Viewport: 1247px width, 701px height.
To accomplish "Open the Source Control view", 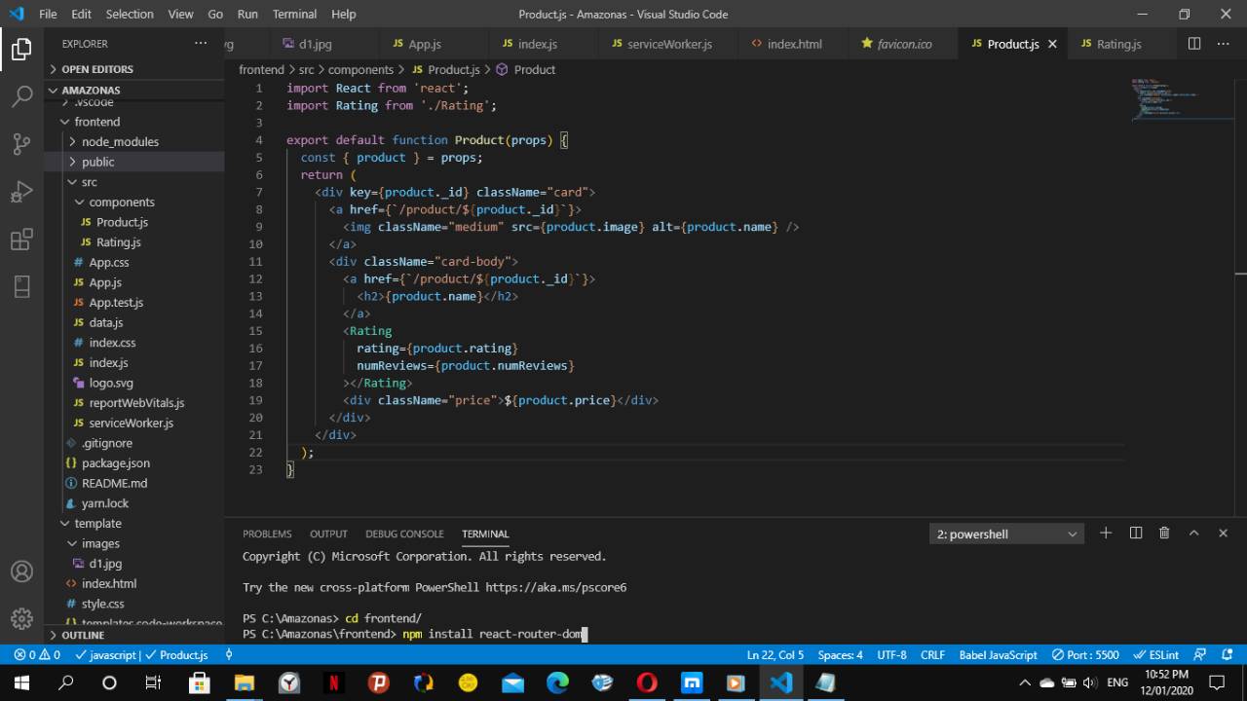I will pos(21,144).
